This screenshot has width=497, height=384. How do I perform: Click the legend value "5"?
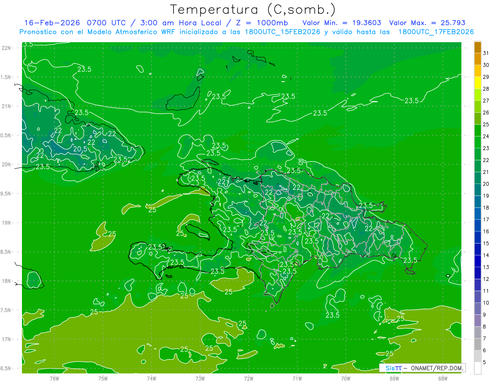pyautogui.click(x=484, y=362)
